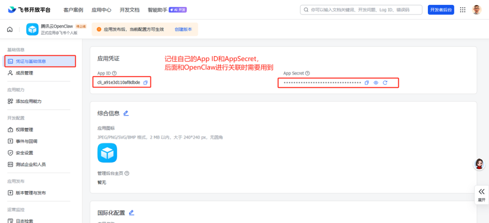Click the search magnifier icon

point(306,9)
